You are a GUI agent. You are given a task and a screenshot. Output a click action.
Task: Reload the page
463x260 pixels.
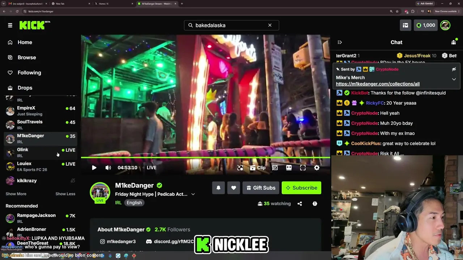pos(17,11)
